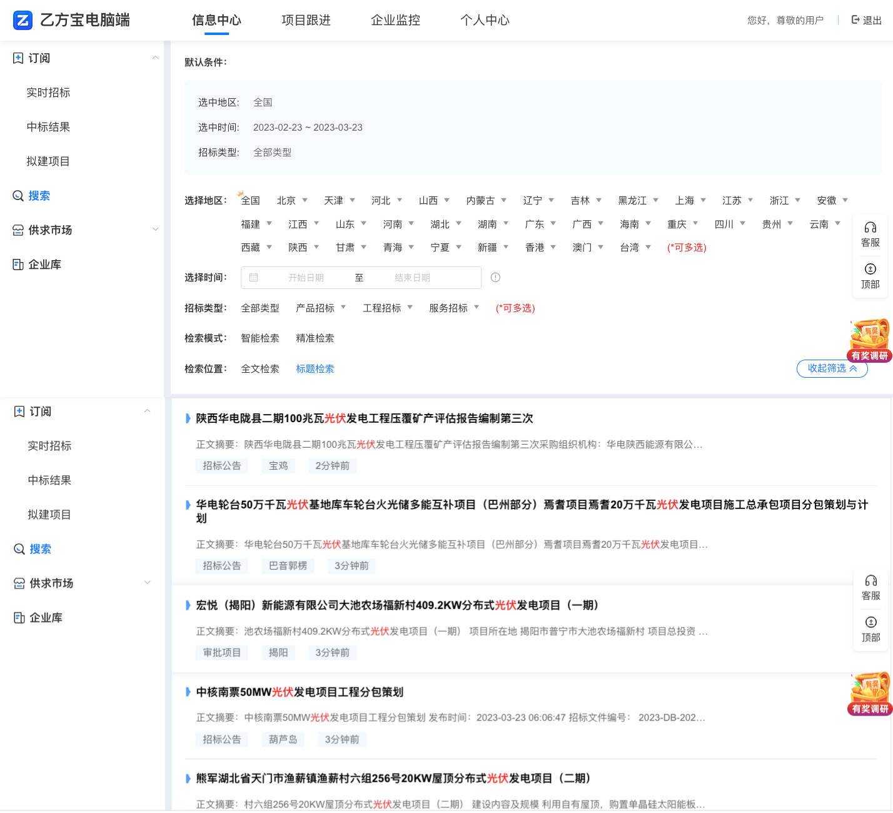Screen dimensions: 893x813
Task: Click the calendar icon in the date field
Action: pos(253,277)
